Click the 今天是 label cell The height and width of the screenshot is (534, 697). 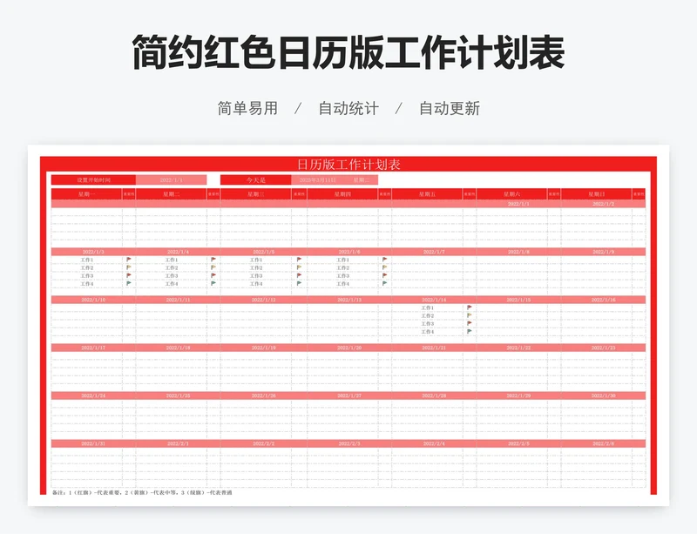[256, 180]
